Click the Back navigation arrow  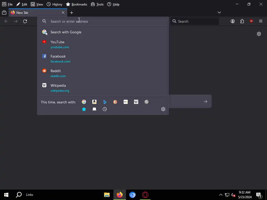(6, 21)
